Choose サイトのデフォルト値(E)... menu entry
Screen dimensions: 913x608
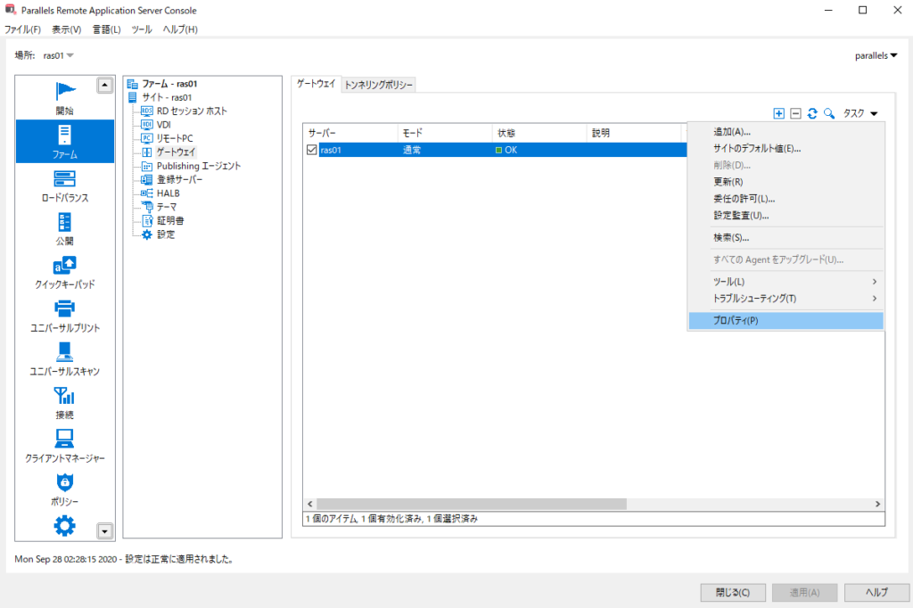tap(786, 149)
